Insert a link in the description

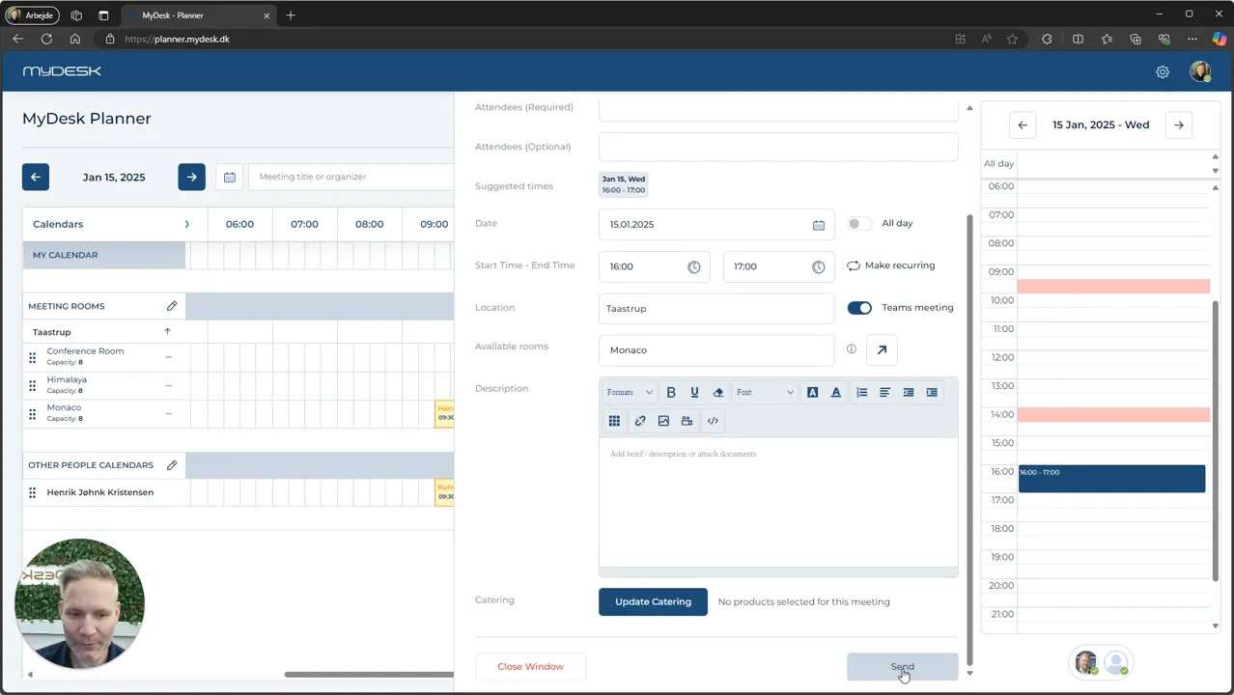pyautogui.click(x=639, y=421)
